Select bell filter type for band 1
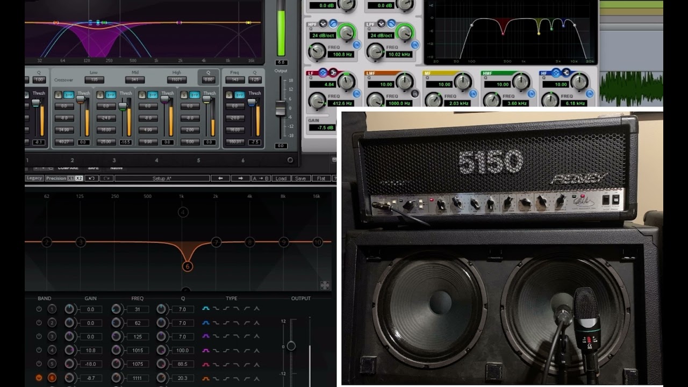The height and width of the screenshot is (387, 688). (x=206, y=309)
